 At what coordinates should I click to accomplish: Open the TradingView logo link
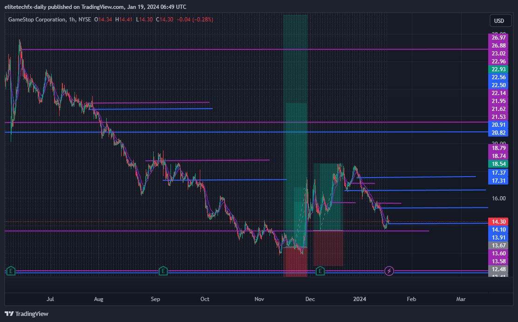pos(27,314)
